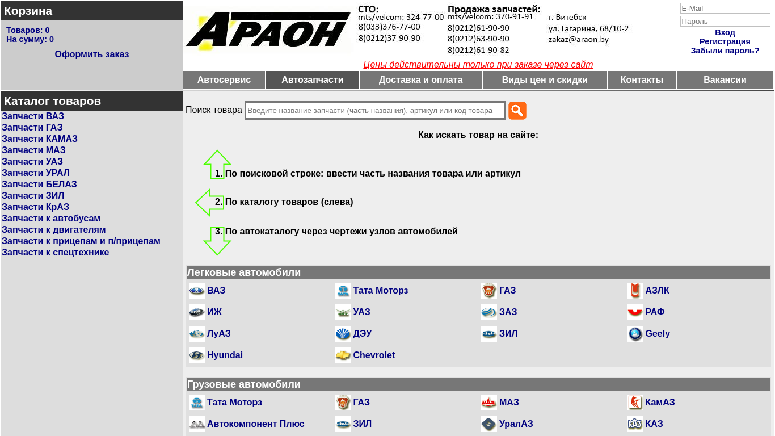Open the Контакты menu item
Screen dimensions: 775x436
642,80
